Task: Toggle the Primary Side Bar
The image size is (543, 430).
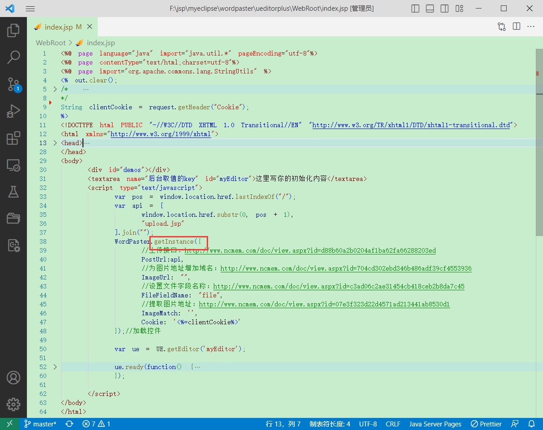Action: (x=415, y=9)
